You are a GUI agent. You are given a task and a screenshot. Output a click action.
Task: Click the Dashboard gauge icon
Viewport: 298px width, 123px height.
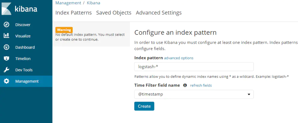[6, 47]
